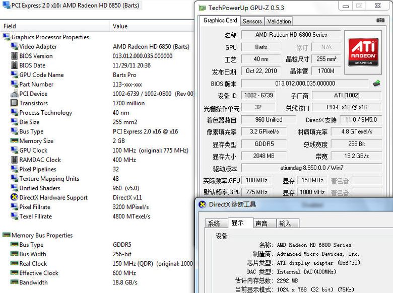Click the ATI Radeon Graphics logo
Screen dimensions: 393x293
click(x=363, y=52)
